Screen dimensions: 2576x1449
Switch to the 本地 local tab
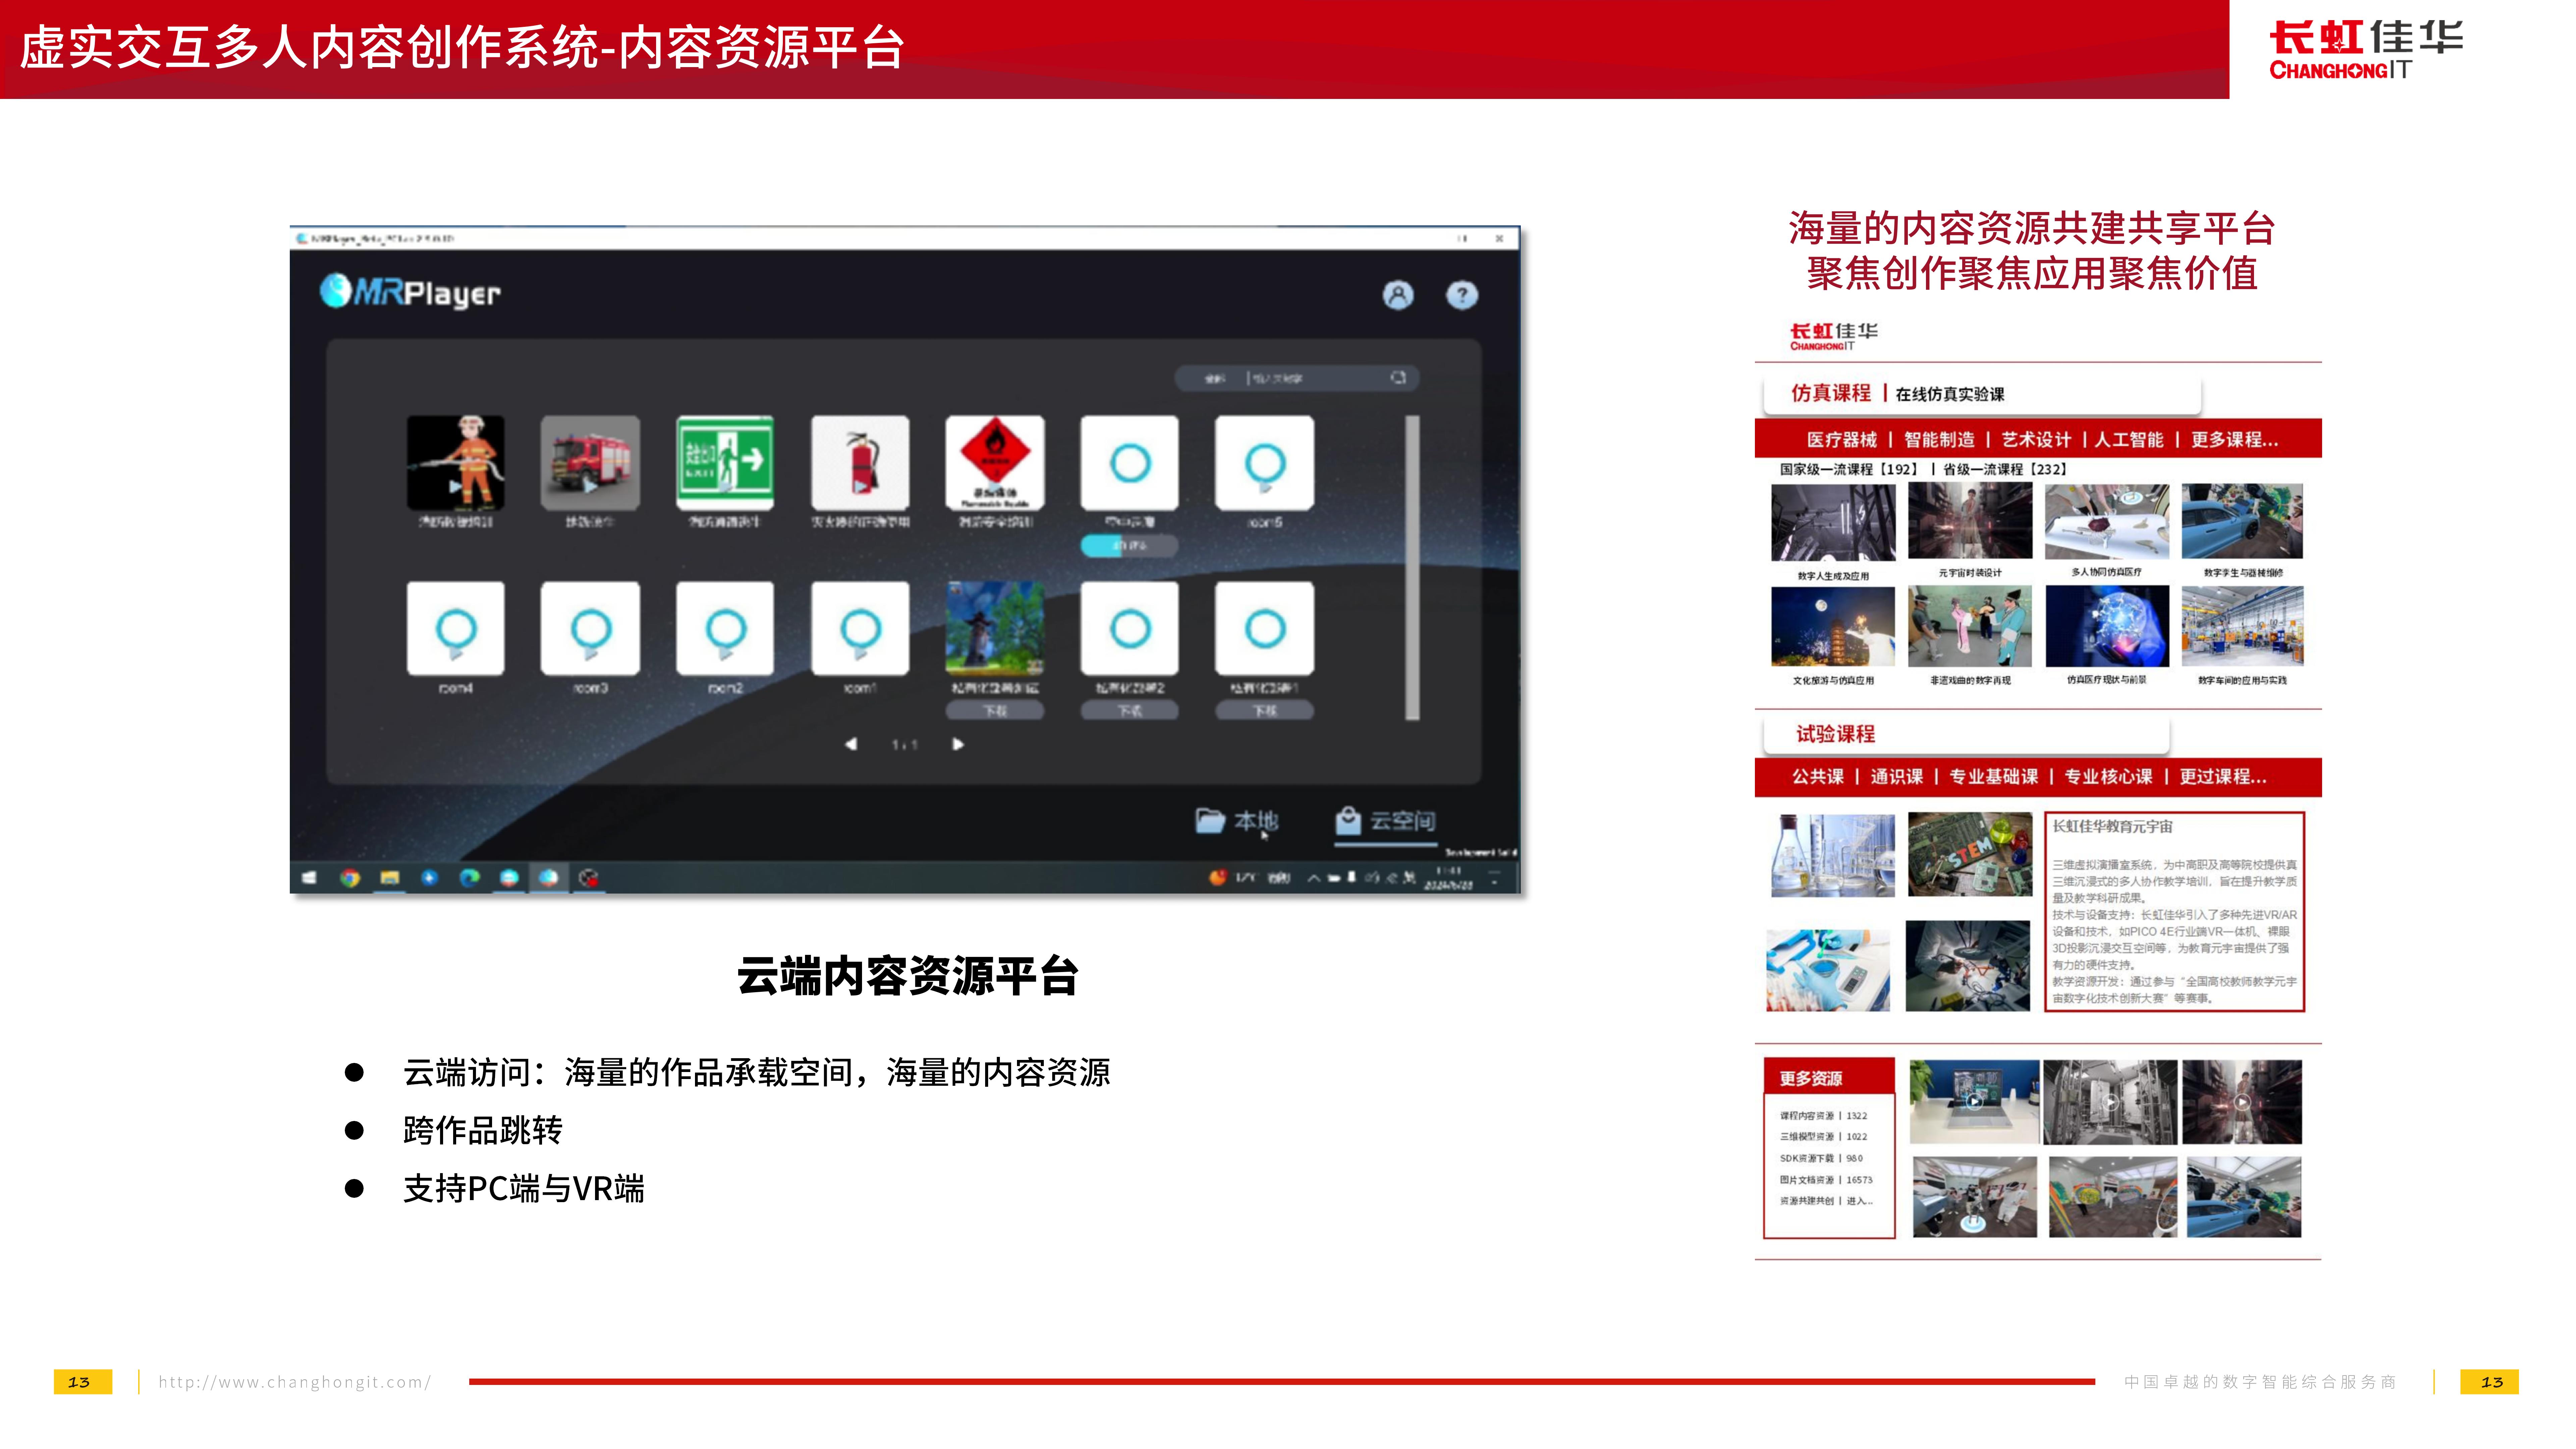(1238, 821)
